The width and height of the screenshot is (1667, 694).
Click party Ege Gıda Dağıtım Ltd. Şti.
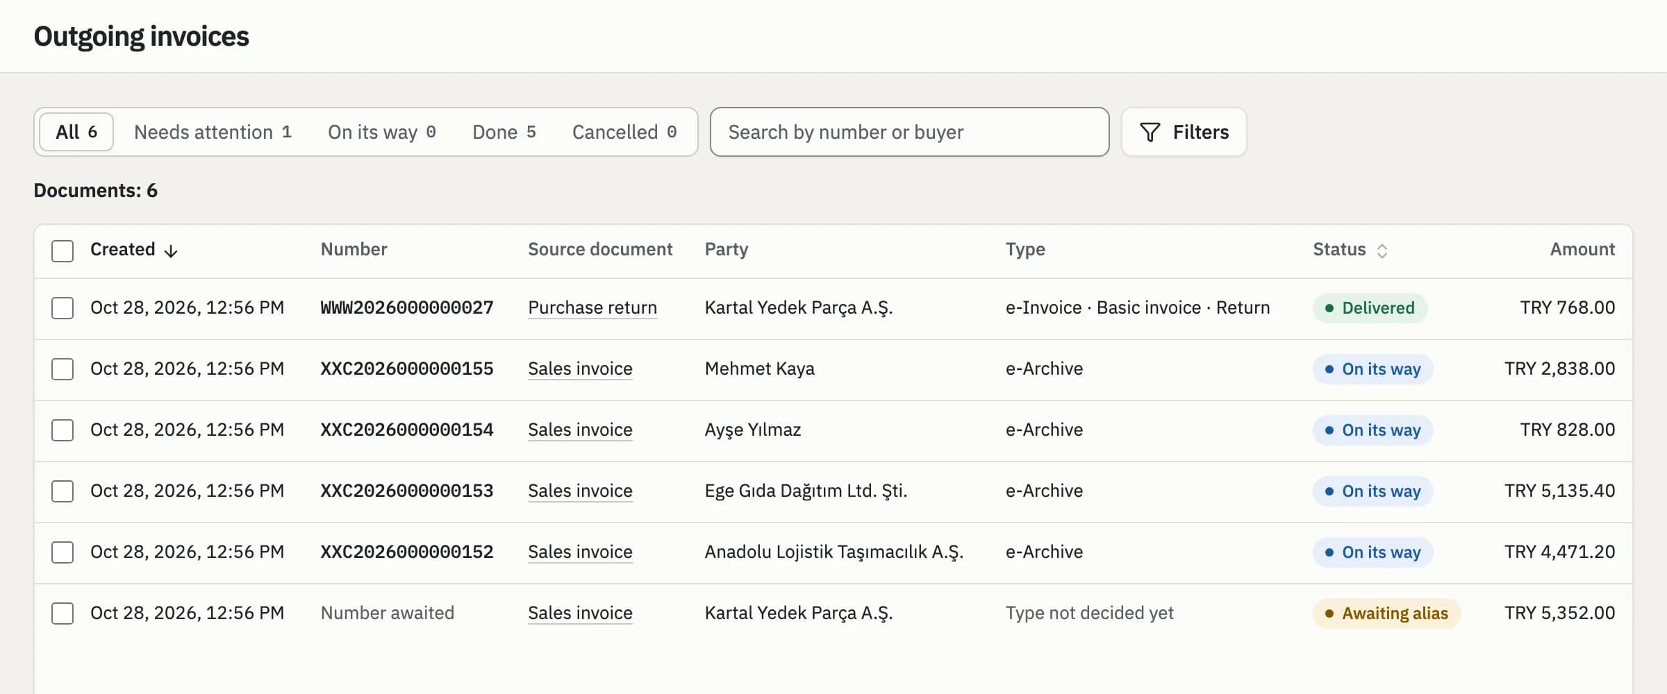[x=806, y=491]
